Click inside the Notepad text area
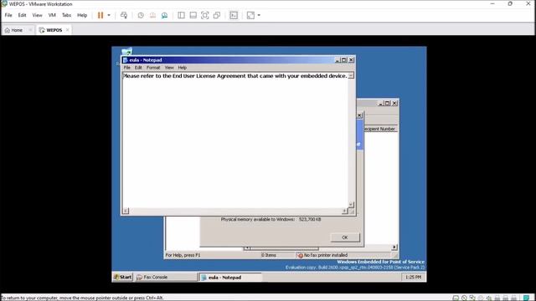Image resolution: width=536 pixels, height=301 pixels. coord(235,140)
